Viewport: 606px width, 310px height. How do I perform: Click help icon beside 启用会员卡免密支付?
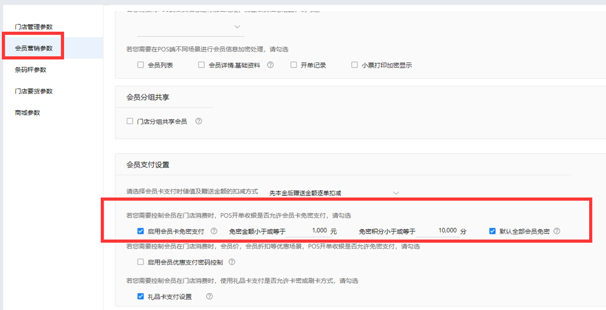point(215,231)
